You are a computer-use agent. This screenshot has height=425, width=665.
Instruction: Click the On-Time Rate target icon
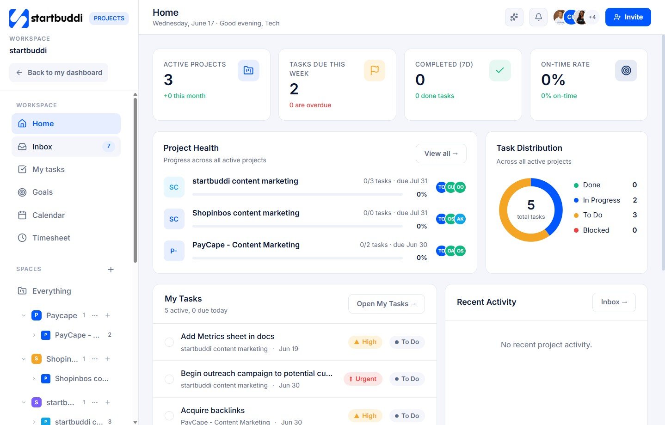(626, 70)
